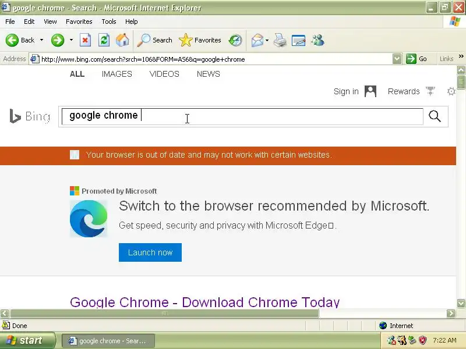Click the Microsoft Edge logo image

89,219
